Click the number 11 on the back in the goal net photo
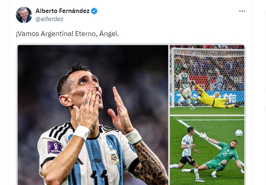This screenshot has width=266, height=185. click(x=185, y=81)
